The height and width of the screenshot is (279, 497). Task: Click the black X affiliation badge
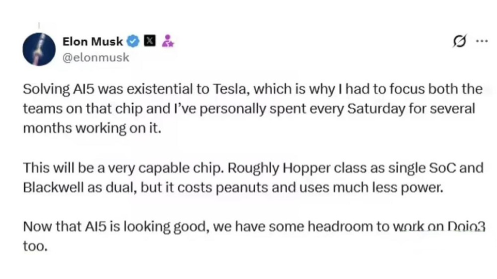coord(149,42)
